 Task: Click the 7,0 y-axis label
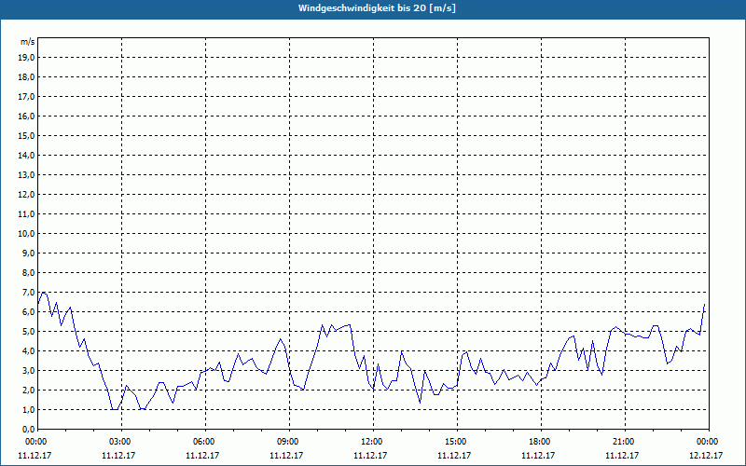pos(28,293)
